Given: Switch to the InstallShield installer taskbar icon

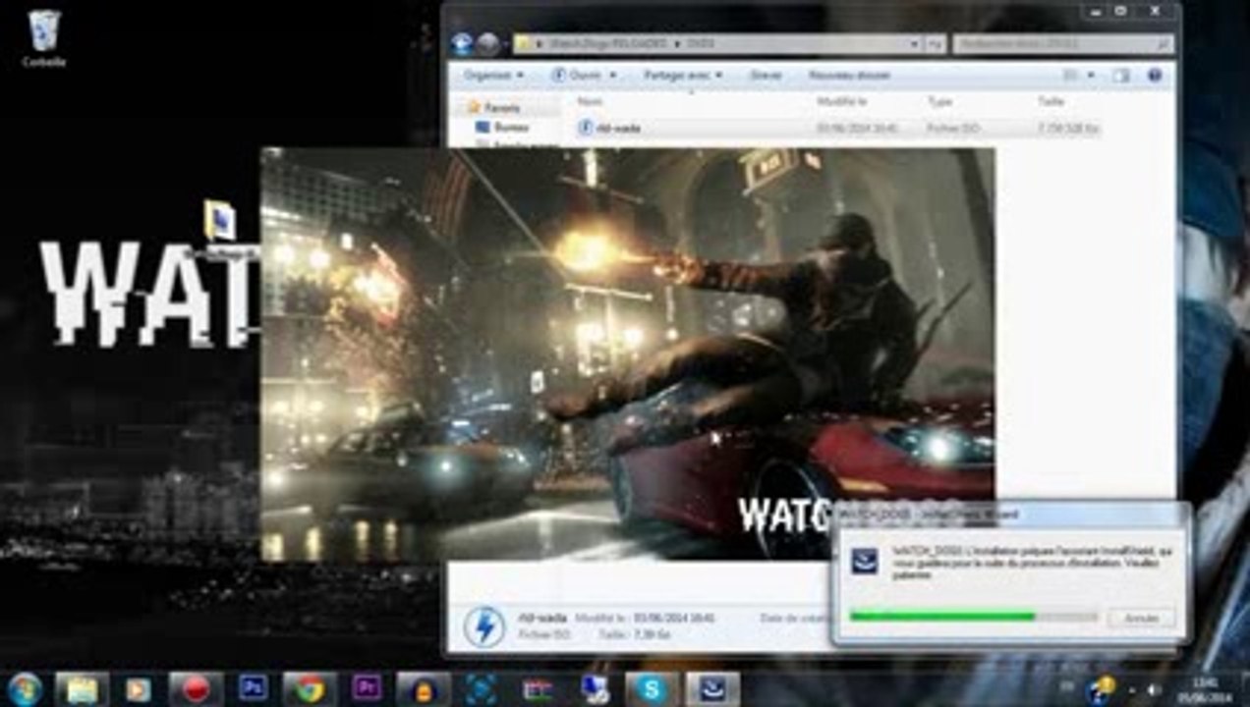Looking at the screenshot, I should [711, 689].
